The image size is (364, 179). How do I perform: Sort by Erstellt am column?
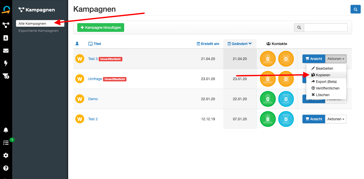point(208,44)
